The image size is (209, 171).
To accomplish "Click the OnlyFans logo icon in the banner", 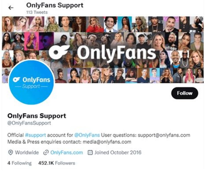I will coord(59,52).
